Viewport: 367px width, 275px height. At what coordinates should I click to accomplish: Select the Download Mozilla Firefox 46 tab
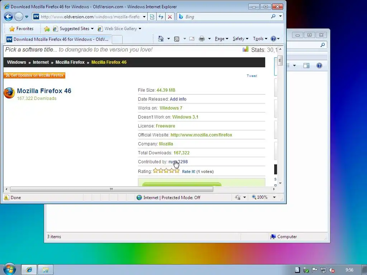[x=58, y=39]
